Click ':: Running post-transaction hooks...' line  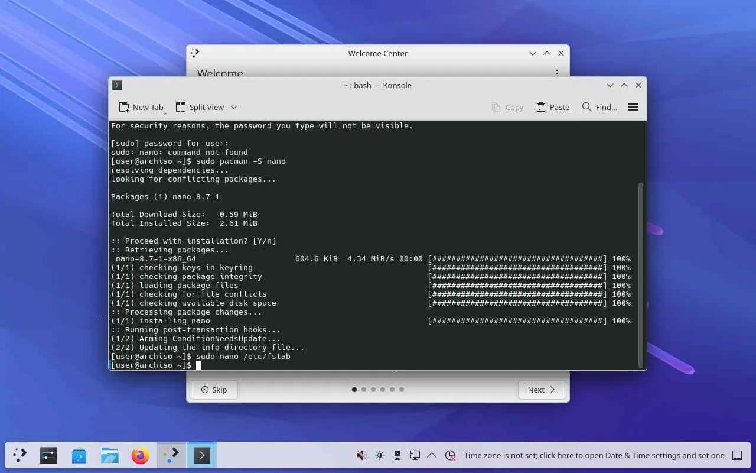tap(196, 329)
